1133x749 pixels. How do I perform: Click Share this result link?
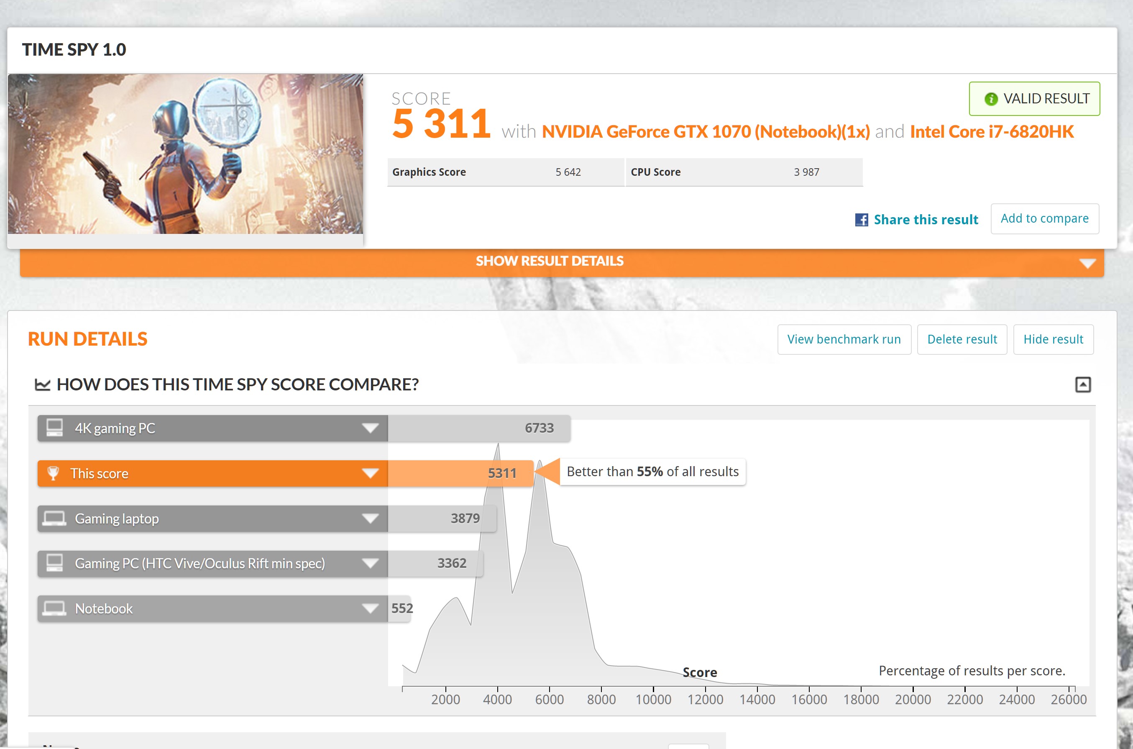pyautogui.click(x=926, y=220)
